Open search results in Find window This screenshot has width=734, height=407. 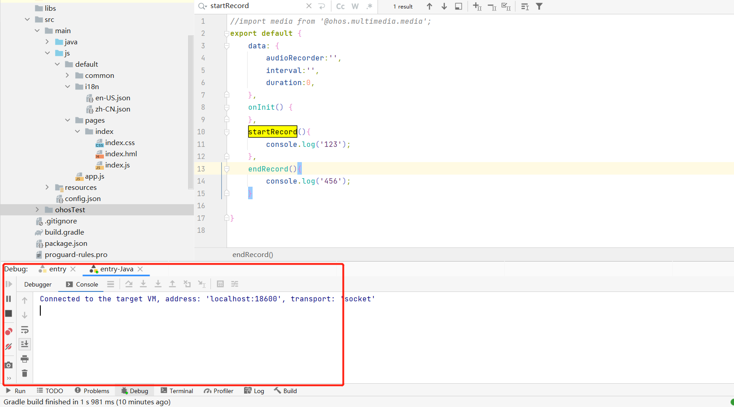click(459, 6)
